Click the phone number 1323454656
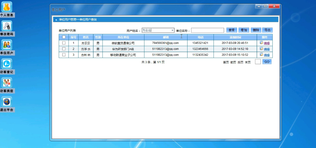The height and width of the screenshot is (148, 316). (200, 49)
